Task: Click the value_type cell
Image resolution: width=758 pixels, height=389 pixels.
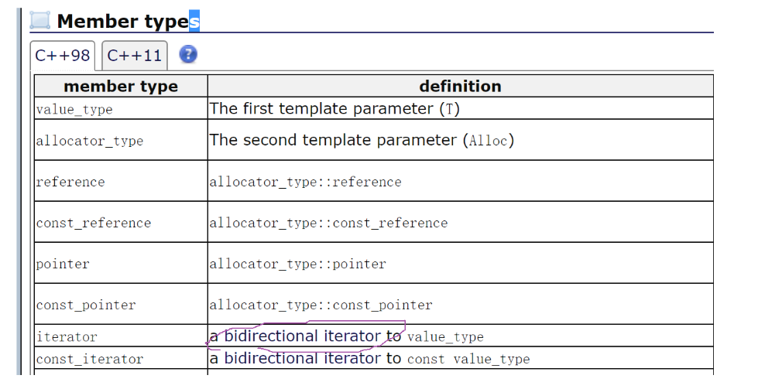Action: [x=74, y=109]
